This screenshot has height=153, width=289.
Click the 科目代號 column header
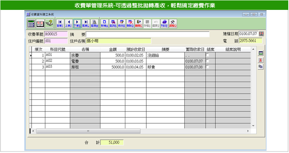pos(57,49)
